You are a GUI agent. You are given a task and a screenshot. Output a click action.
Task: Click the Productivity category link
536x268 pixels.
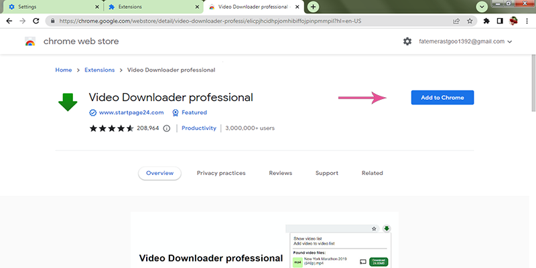[198, 128]
